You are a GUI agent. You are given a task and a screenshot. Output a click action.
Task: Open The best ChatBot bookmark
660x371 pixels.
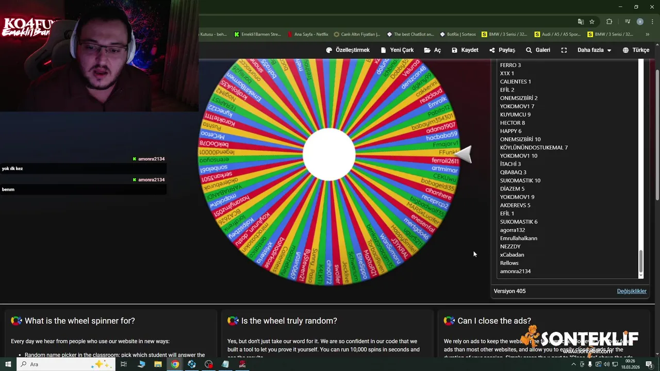pos(410,35)
